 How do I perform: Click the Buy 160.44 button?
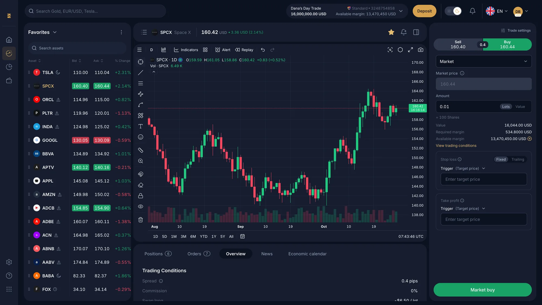(507, 45)
